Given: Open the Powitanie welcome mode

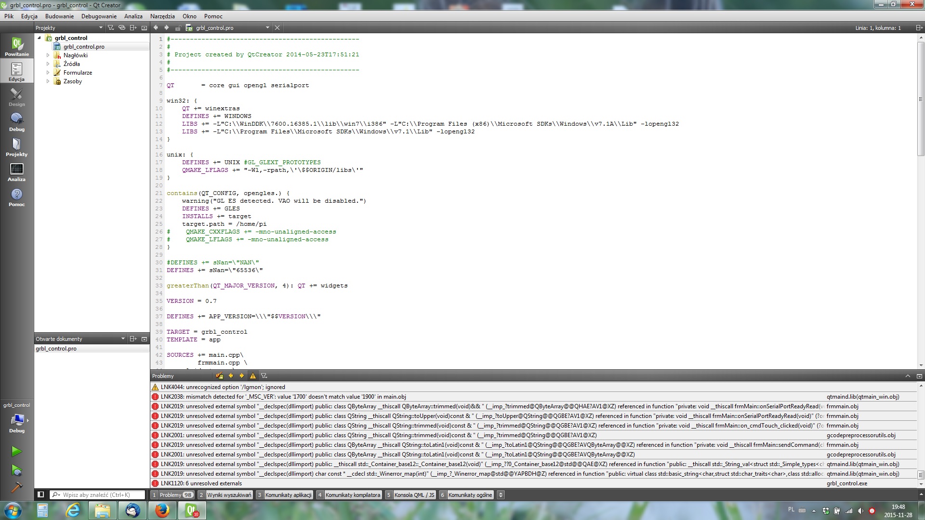Looking at the screenshot, I should pos(16,47).
